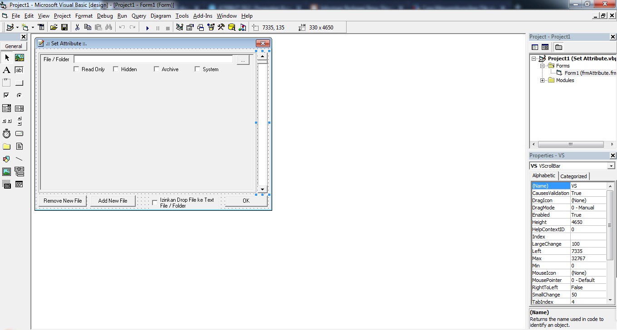
Task: Click the Cut scissors icon
Action: click(x=77, y=27)
